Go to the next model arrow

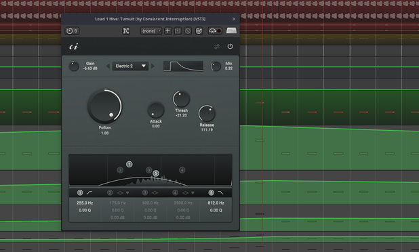153,66
